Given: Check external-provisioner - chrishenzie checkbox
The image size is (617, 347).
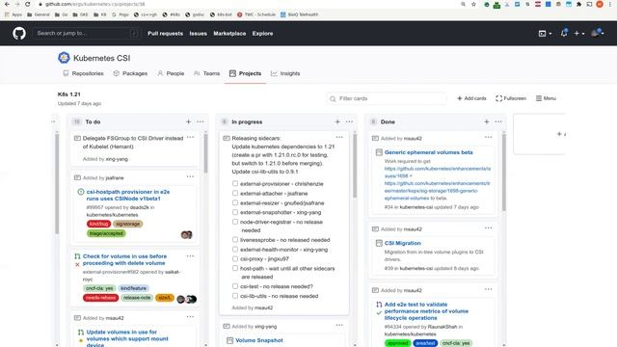Looking at the screenshot, I should [x=235, y=184].
